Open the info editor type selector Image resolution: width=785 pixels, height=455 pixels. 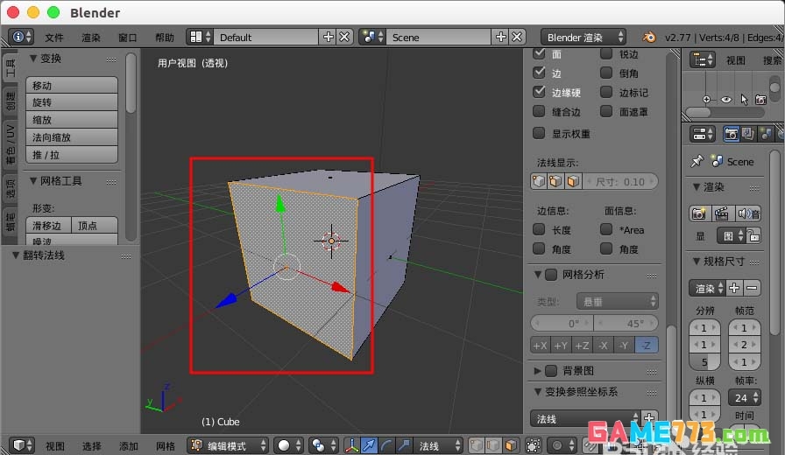tap(21, 37)
